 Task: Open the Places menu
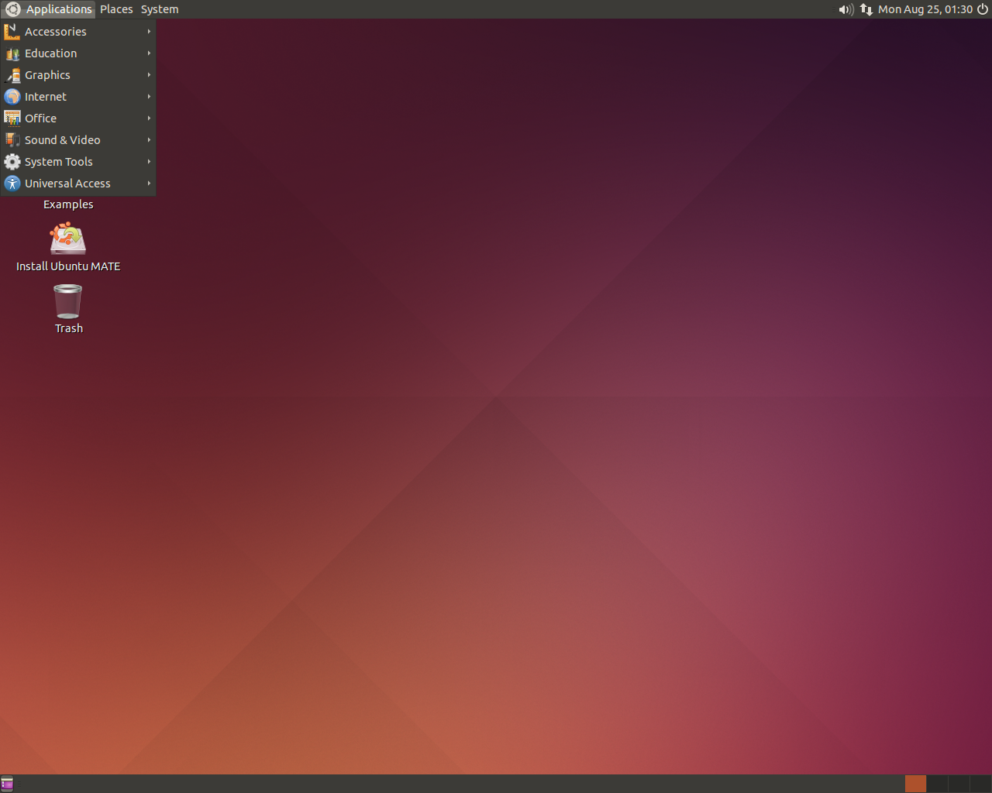coord(116,9)
